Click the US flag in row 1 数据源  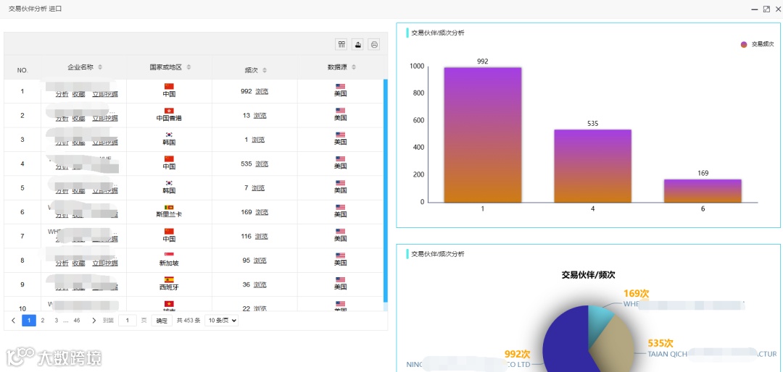(341, 86)
